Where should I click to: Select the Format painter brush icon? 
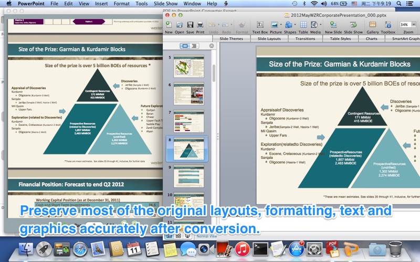(x=242, y=25)
